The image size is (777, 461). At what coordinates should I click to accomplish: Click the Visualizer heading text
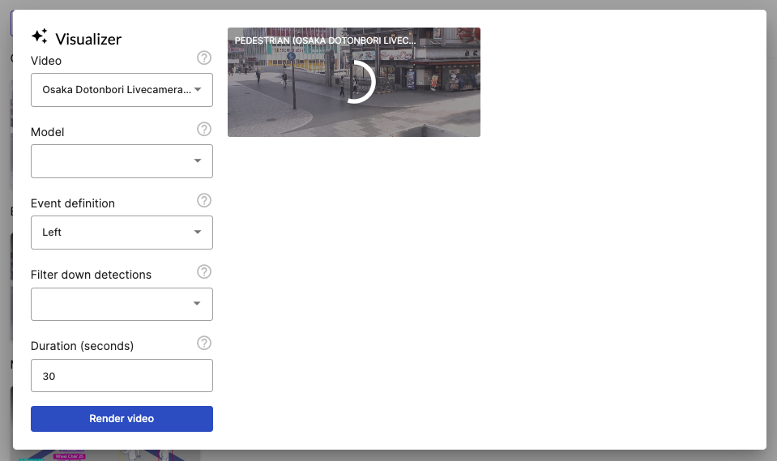88,38
